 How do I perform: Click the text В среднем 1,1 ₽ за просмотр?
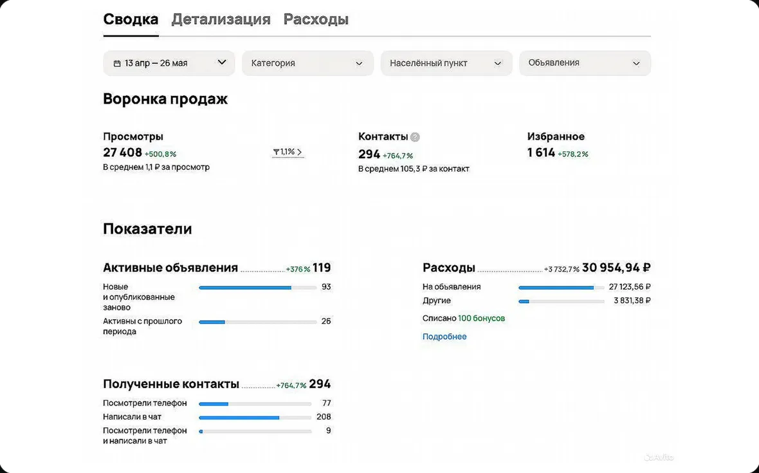(x=156, y=167)
